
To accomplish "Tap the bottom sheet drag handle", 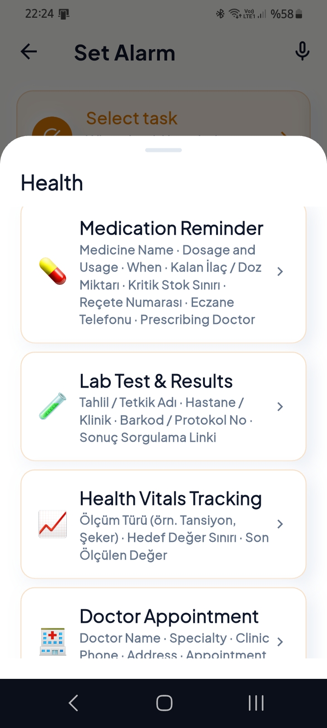I will [163, 150].
